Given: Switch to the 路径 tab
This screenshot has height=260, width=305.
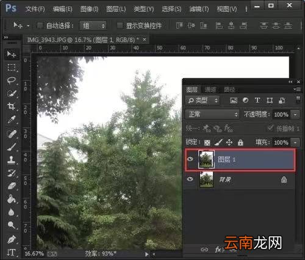Looking at the screenshot, I should pyautogui.click(x=229, y=90).
